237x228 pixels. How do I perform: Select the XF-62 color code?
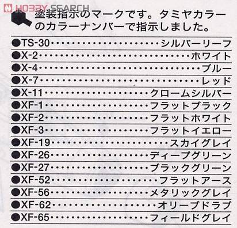coord(36,205)
